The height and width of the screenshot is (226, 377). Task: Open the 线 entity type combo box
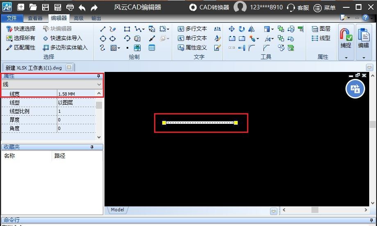52,84
